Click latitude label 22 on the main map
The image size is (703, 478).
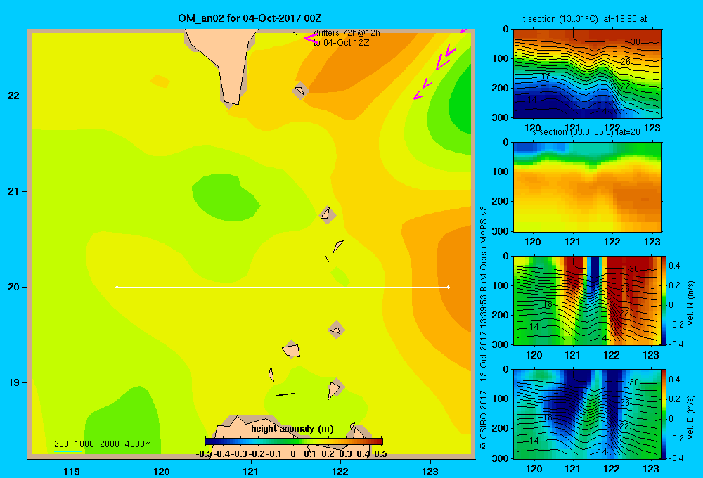coord(13,96)
